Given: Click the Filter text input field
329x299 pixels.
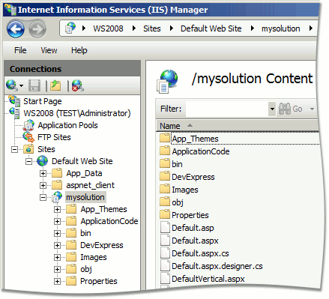Looking at the screenshot, I should 227,109.
